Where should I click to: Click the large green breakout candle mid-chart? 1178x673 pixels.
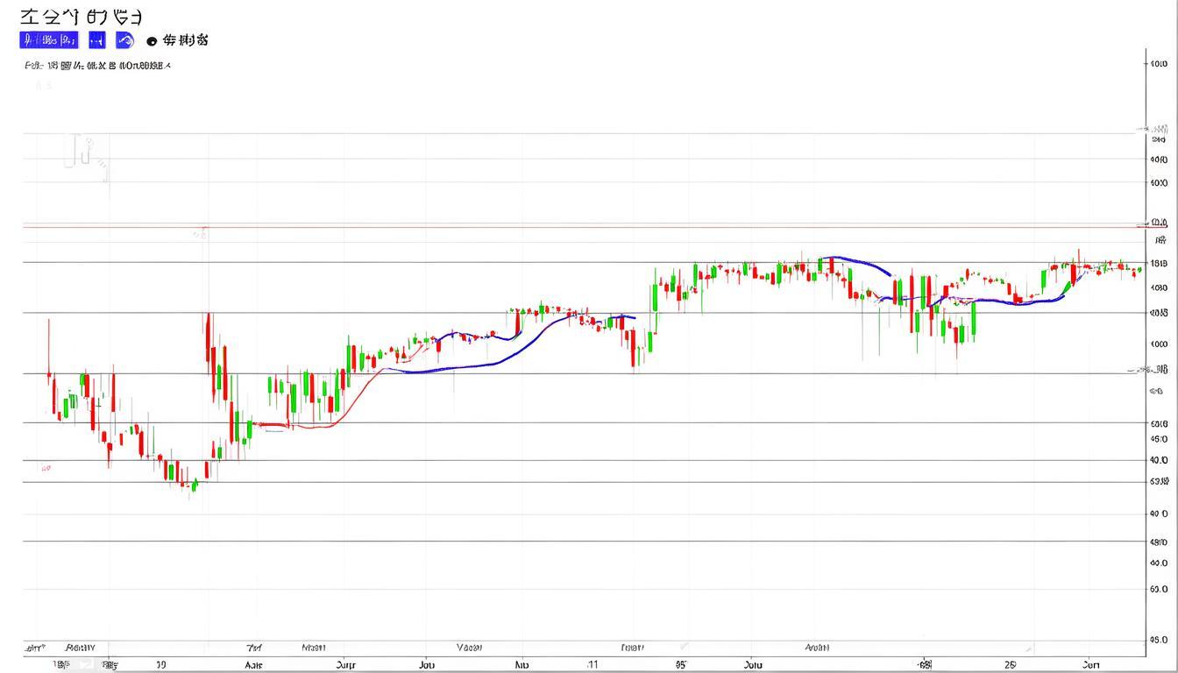click(x=655, y=296)
